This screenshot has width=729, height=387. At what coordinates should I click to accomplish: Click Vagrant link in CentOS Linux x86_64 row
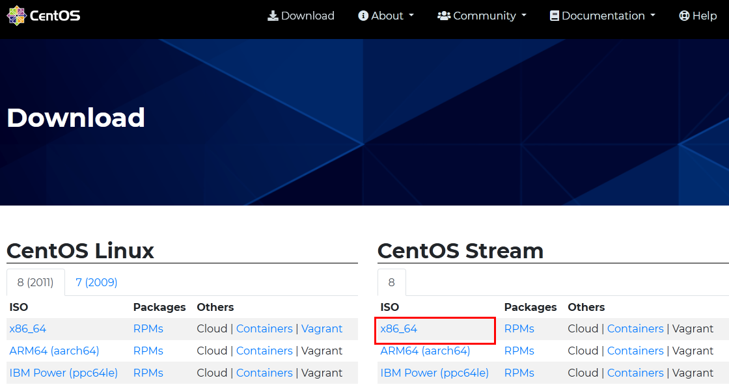pyautogui.click(x=322, y=329)
